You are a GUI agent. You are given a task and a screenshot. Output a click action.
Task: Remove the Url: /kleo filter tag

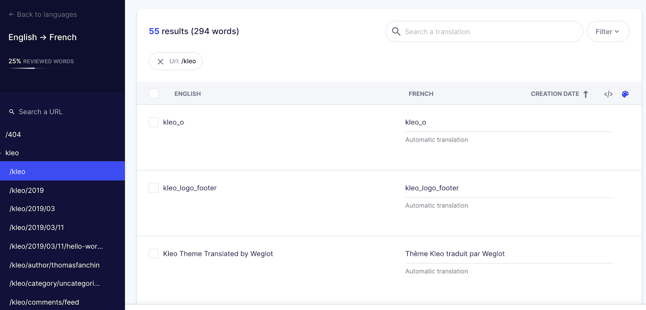point(160,61)
